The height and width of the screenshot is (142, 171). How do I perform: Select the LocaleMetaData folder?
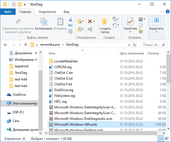click(x=107, y=61)
